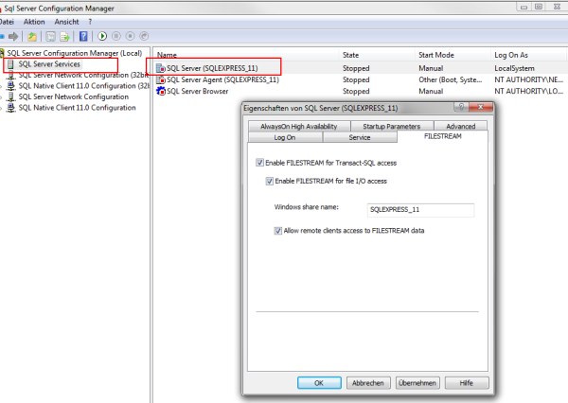The height and width of the screenshot is (403, 568).
Task: Switch to Startup Parameters tab
Action: (392, 126)
